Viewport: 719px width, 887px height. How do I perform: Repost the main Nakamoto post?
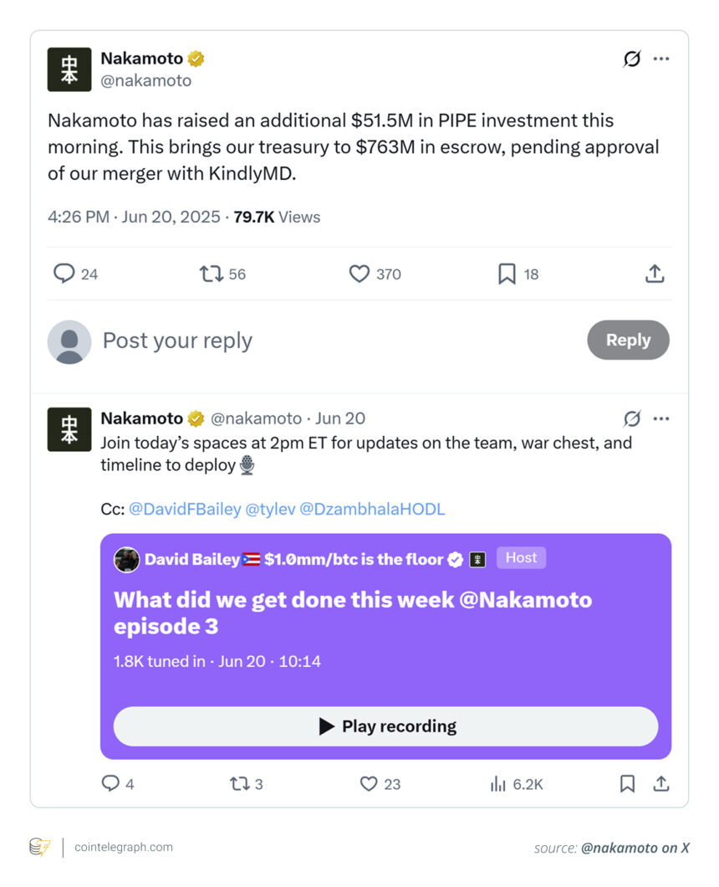point(211,274)
